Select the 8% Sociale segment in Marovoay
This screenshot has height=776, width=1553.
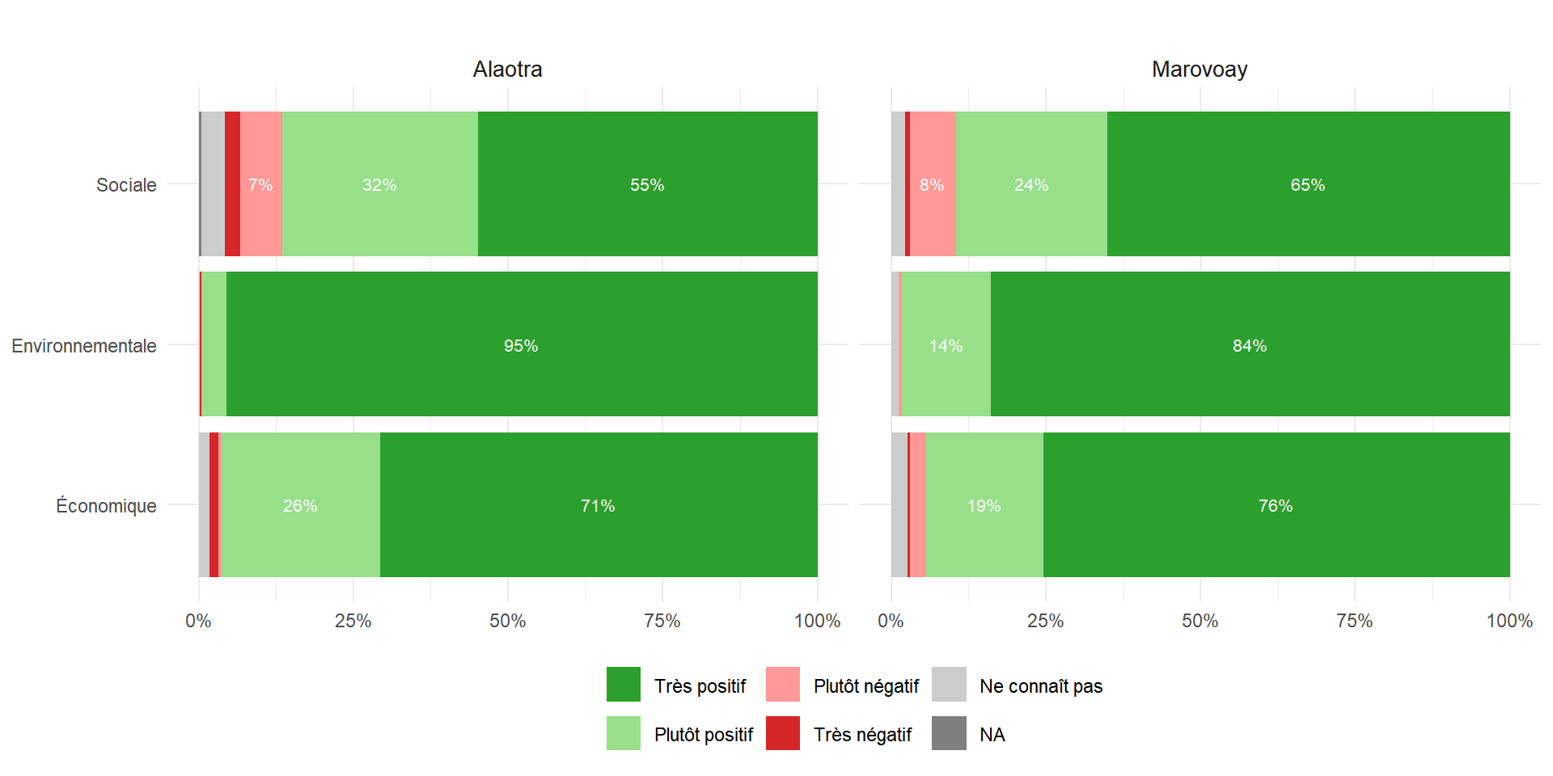pos(932,184)
